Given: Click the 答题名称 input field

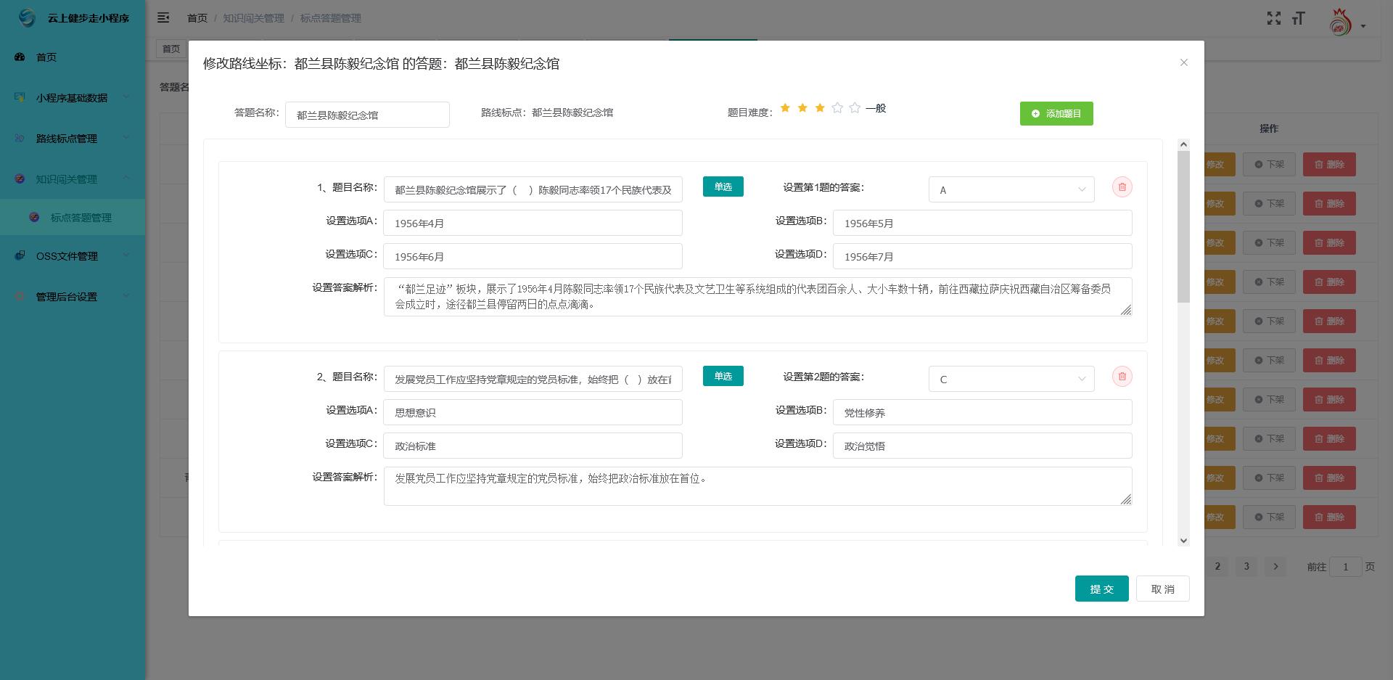Looking at the screenshot, I should point(367,115).
